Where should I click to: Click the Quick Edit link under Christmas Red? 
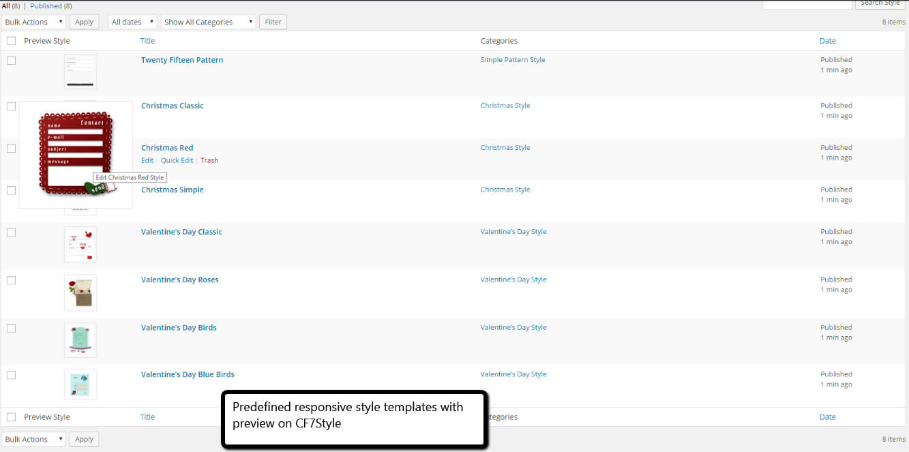(x=177, y=160)
